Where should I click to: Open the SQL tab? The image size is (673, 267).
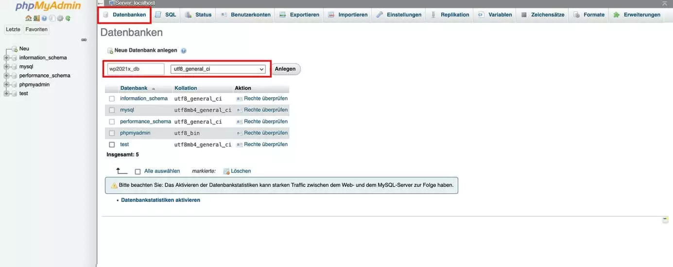pos(166,15)
